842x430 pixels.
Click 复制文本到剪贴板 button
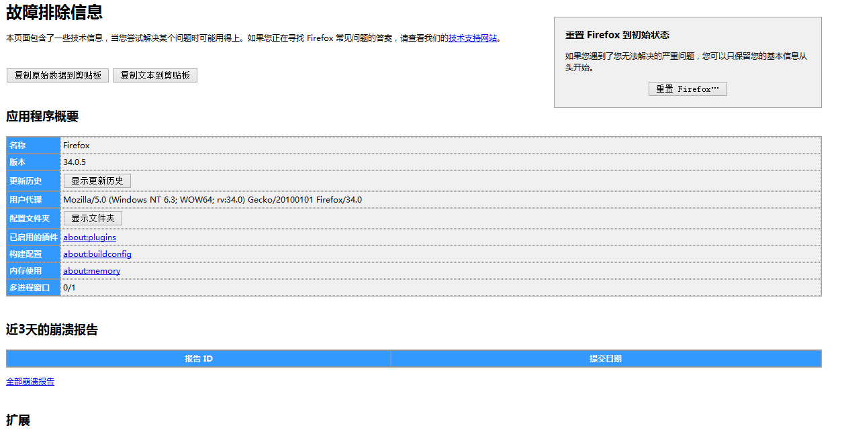[x=155, y=75]
